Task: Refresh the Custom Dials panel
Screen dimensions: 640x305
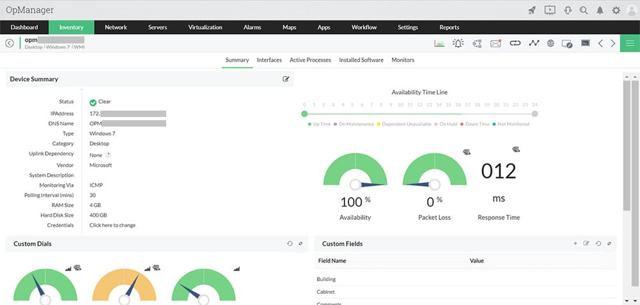Action: pos(290,244)
